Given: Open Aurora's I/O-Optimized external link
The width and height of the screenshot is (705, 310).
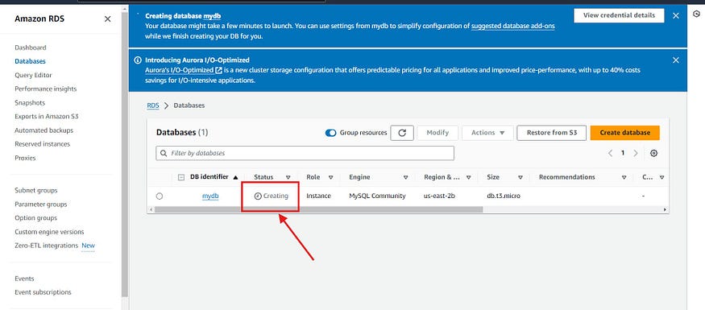Looking at the screenshot, I should pyautogui.click(x=184, y=71).
